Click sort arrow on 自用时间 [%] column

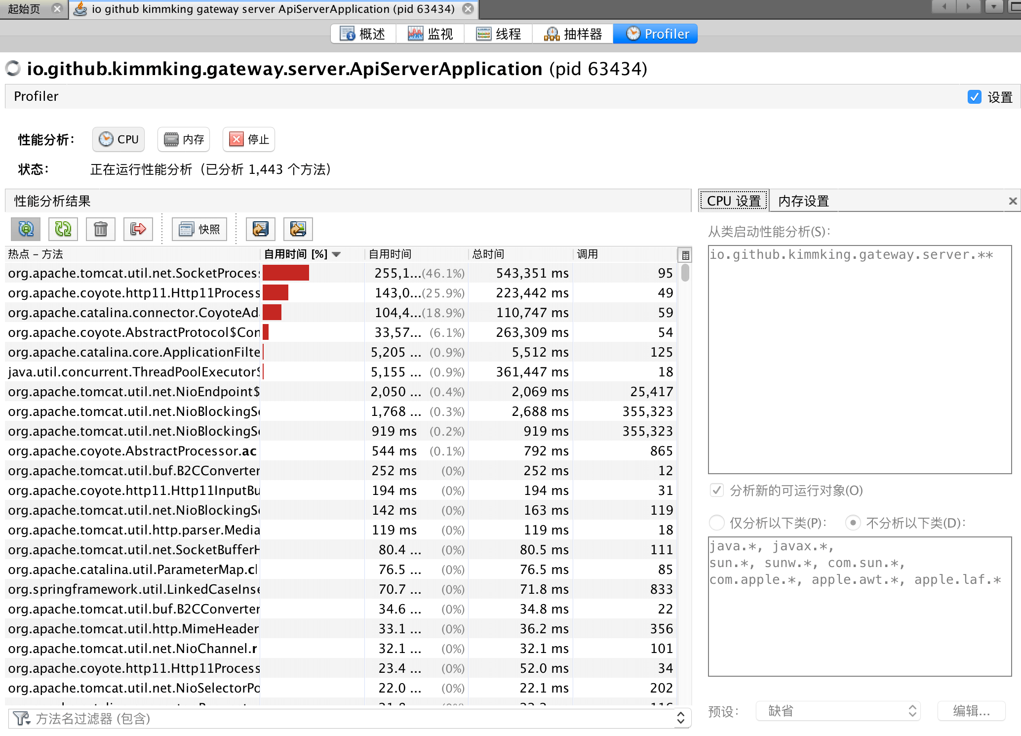pos(337,254)
